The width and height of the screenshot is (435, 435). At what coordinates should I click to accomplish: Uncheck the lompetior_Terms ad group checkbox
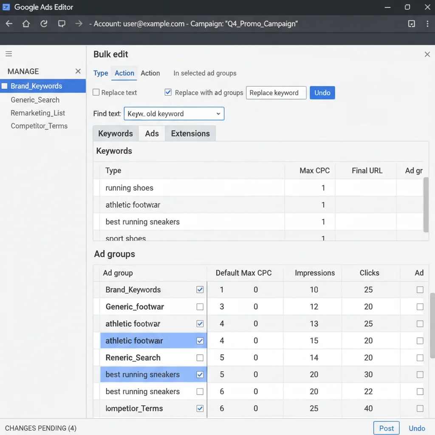click(x=200, y=408)
